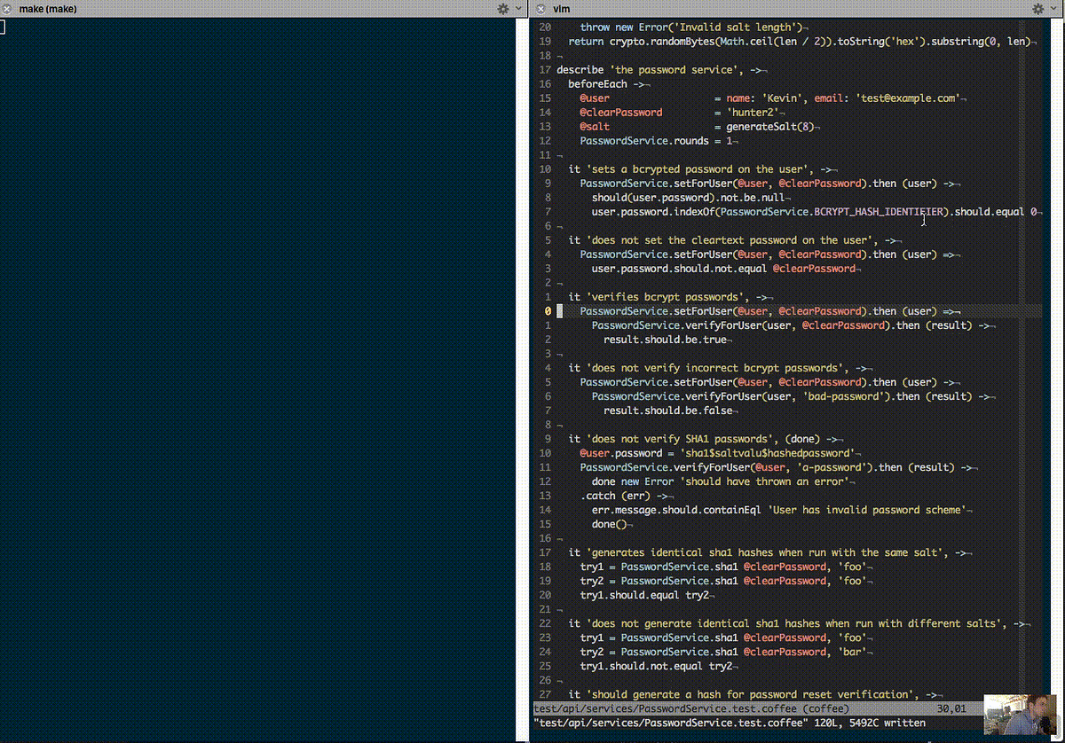This screenshot has height=743, width=1065.
Task: Click the vim pane right-edge scrollbar
Action: click(1060, 355)
